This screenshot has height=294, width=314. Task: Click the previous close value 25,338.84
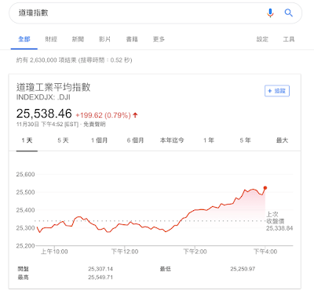(x=279, y=228)
